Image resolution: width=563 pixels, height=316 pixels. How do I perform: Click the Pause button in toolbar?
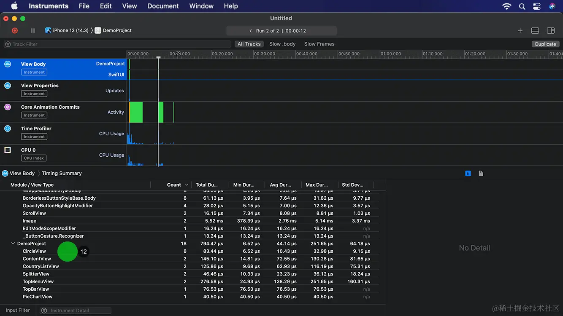pos(33,30)
